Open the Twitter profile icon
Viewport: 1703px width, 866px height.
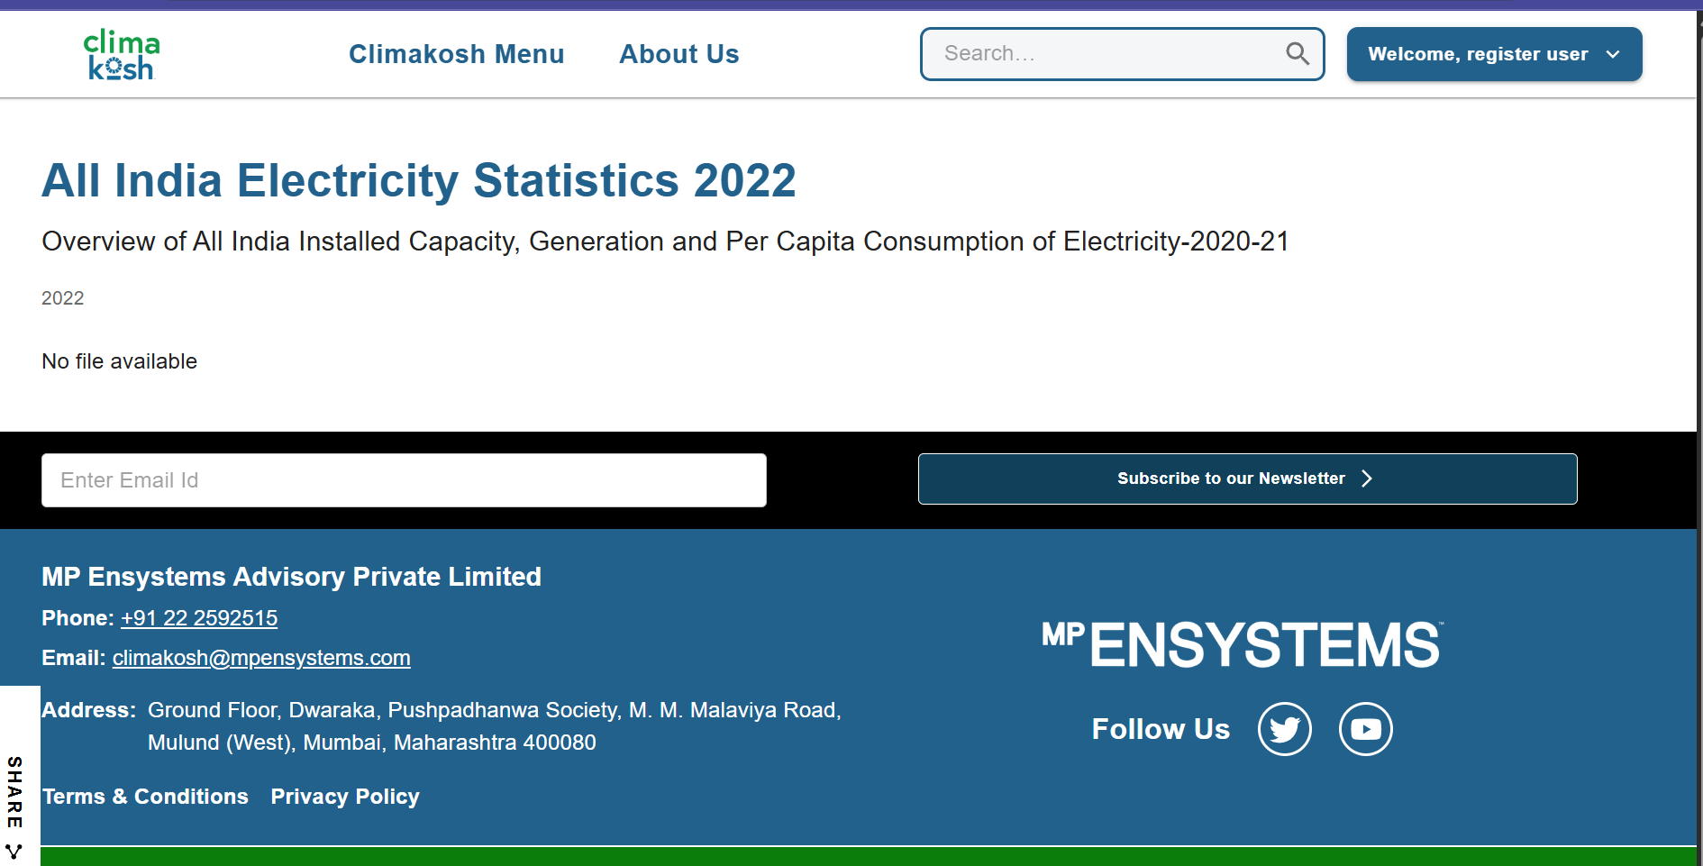coord(1284,729)
